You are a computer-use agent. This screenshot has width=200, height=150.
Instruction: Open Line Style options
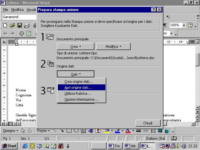[x=138, y=131]
